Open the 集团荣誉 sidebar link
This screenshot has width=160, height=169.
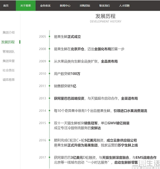[x=9, y=61]
